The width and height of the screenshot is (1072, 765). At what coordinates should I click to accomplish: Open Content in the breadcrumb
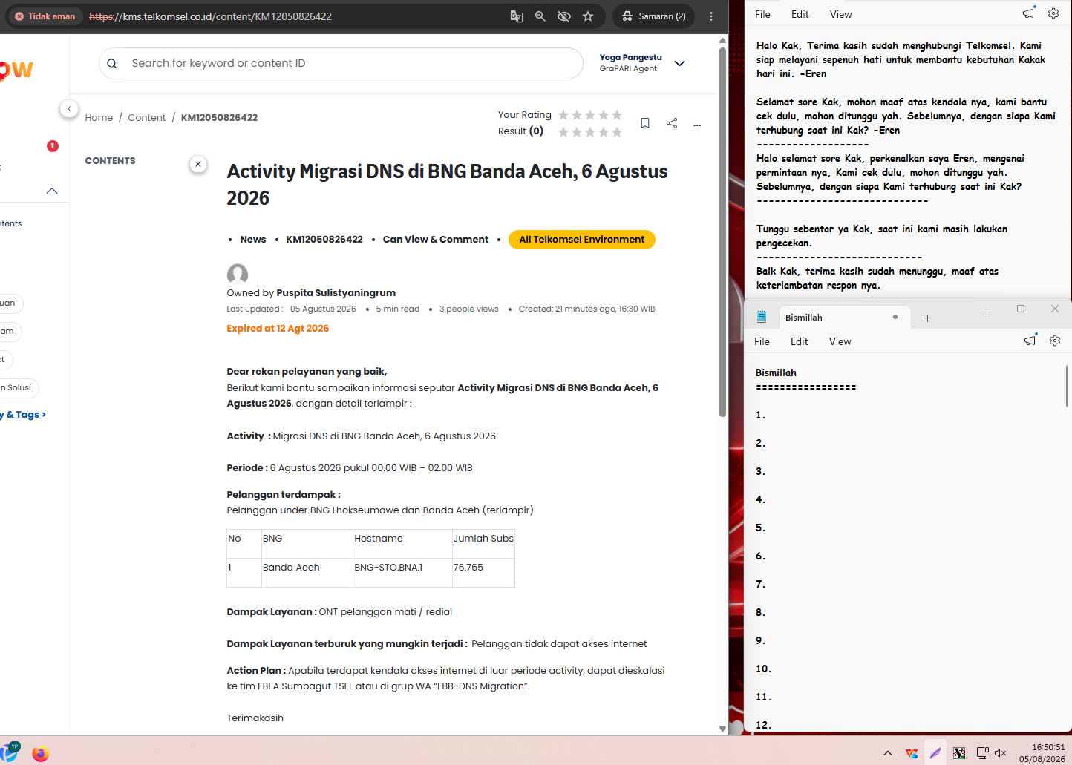(x=147, y=117)
